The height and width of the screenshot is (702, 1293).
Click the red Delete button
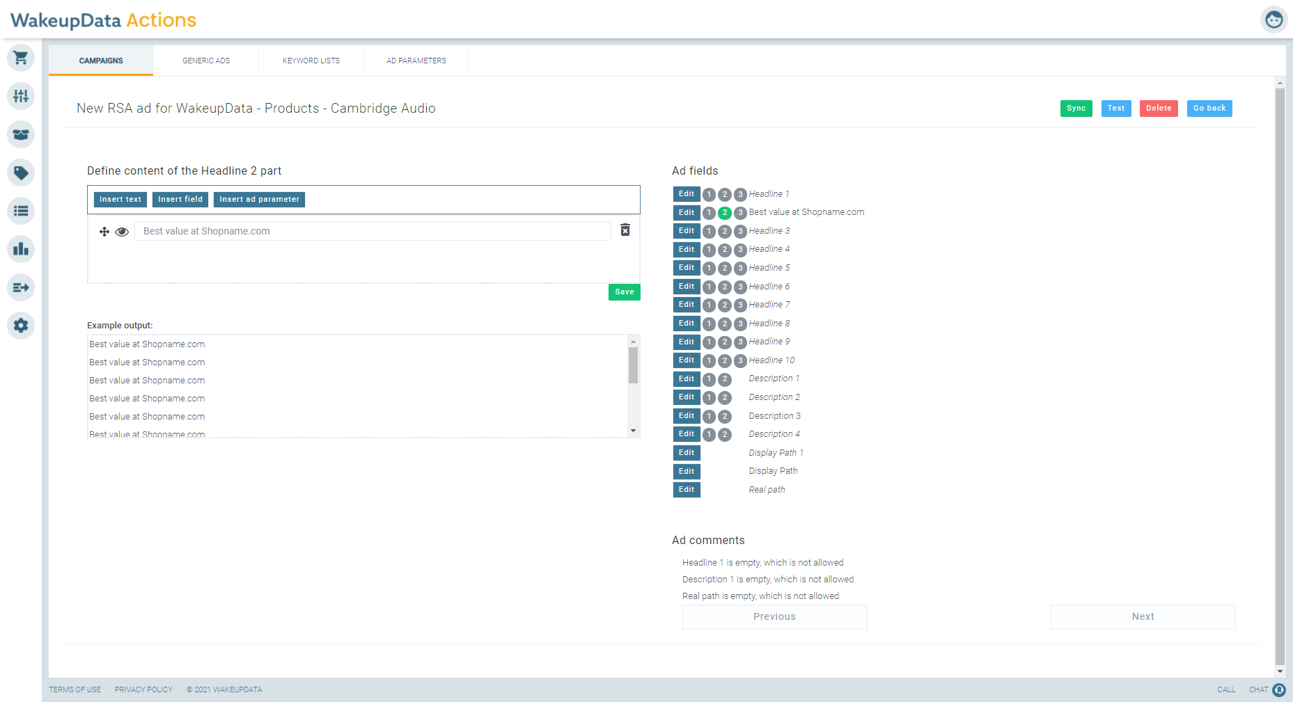1159,109
